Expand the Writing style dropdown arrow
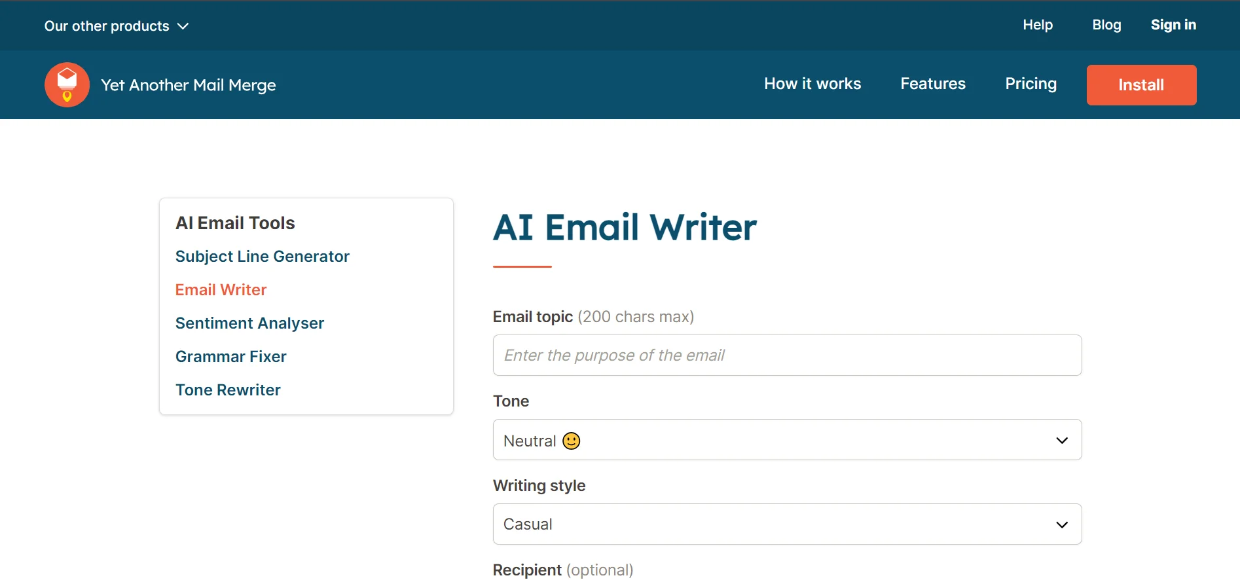Screen dimensions: 1240x580 [x=1062, y=525]
